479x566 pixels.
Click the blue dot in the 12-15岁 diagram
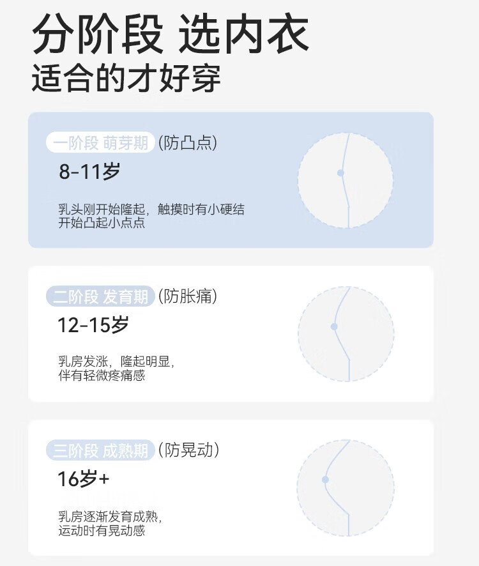click(x=334, y=326)
